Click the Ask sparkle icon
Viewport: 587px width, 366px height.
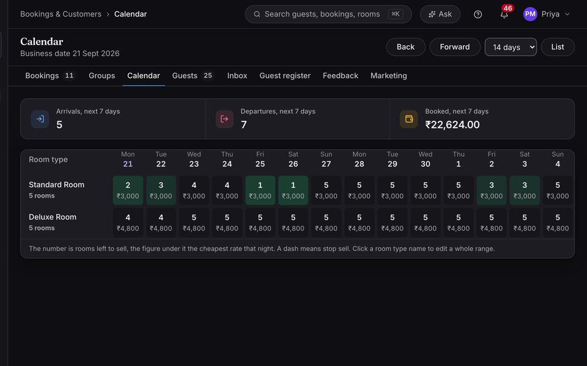(x=432, y=14)
